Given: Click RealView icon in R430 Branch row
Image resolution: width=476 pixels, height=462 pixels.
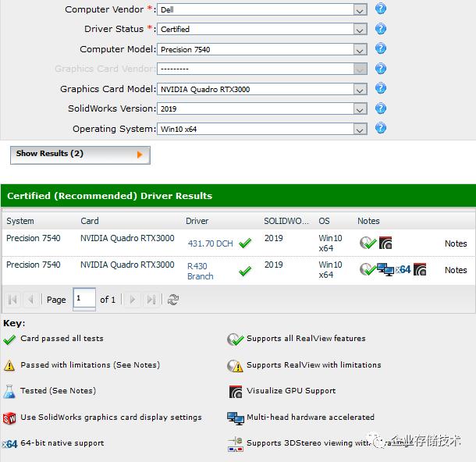Looking at the screenshot, I should click(x=368, y=269).
